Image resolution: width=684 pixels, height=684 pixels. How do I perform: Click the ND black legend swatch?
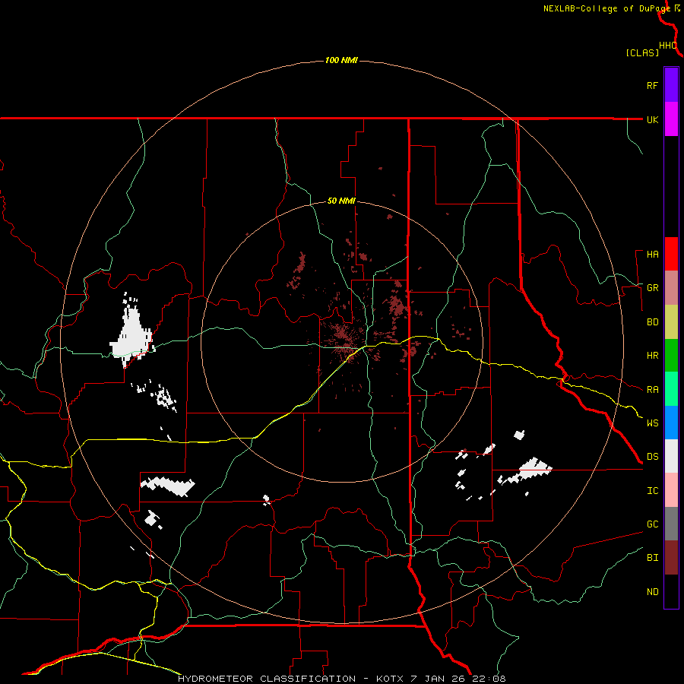pos(671,591)
